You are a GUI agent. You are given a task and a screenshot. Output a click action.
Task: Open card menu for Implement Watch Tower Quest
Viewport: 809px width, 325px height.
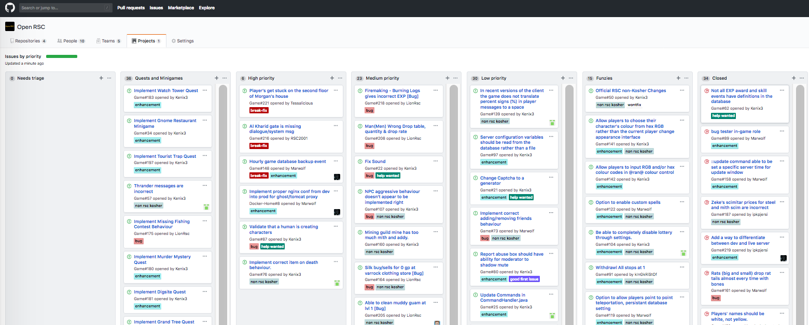(x=205, y=91)
